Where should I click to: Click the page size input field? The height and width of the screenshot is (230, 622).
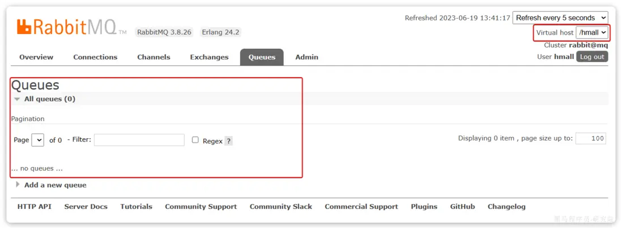click(591, 138)
